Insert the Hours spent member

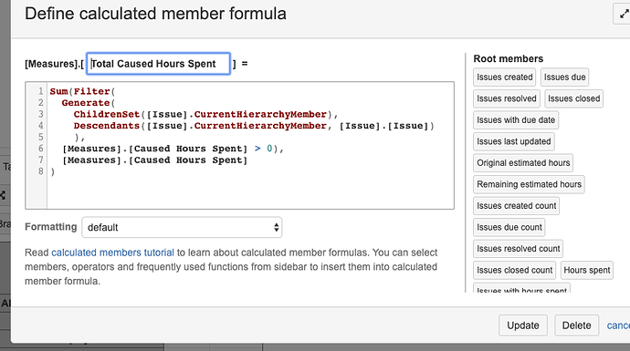586,271
